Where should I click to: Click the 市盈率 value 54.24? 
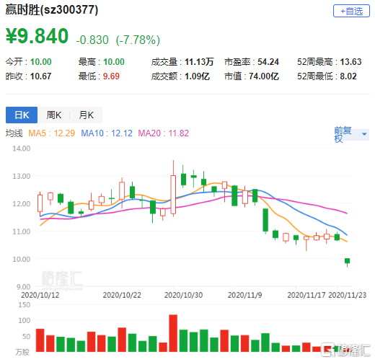[x=268, y=62]
